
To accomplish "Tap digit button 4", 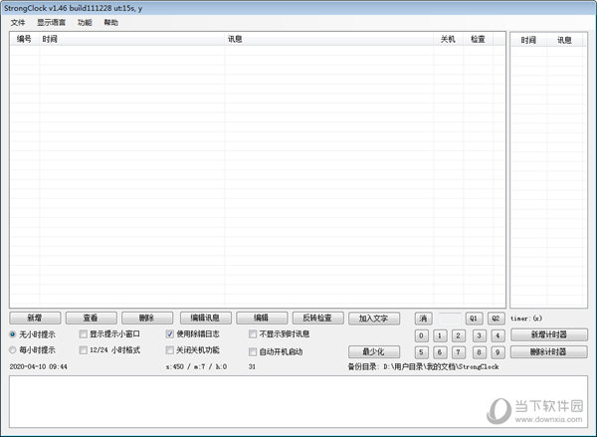I will 497,335.
